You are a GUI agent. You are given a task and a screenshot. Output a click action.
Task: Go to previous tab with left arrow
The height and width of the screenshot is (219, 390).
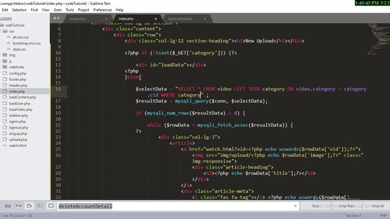54,18
